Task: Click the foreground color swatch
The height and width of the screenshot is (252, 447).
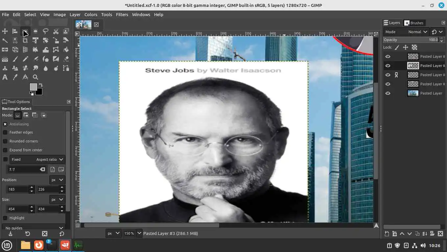Action: tap(33, 87)
